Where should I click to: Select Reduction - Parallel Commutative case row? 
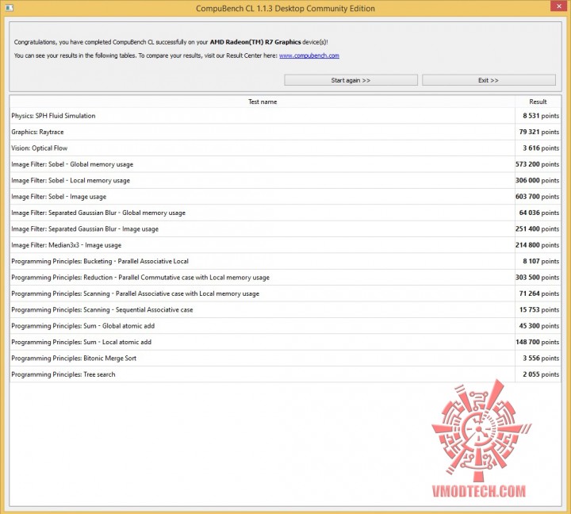coord(285,278)
